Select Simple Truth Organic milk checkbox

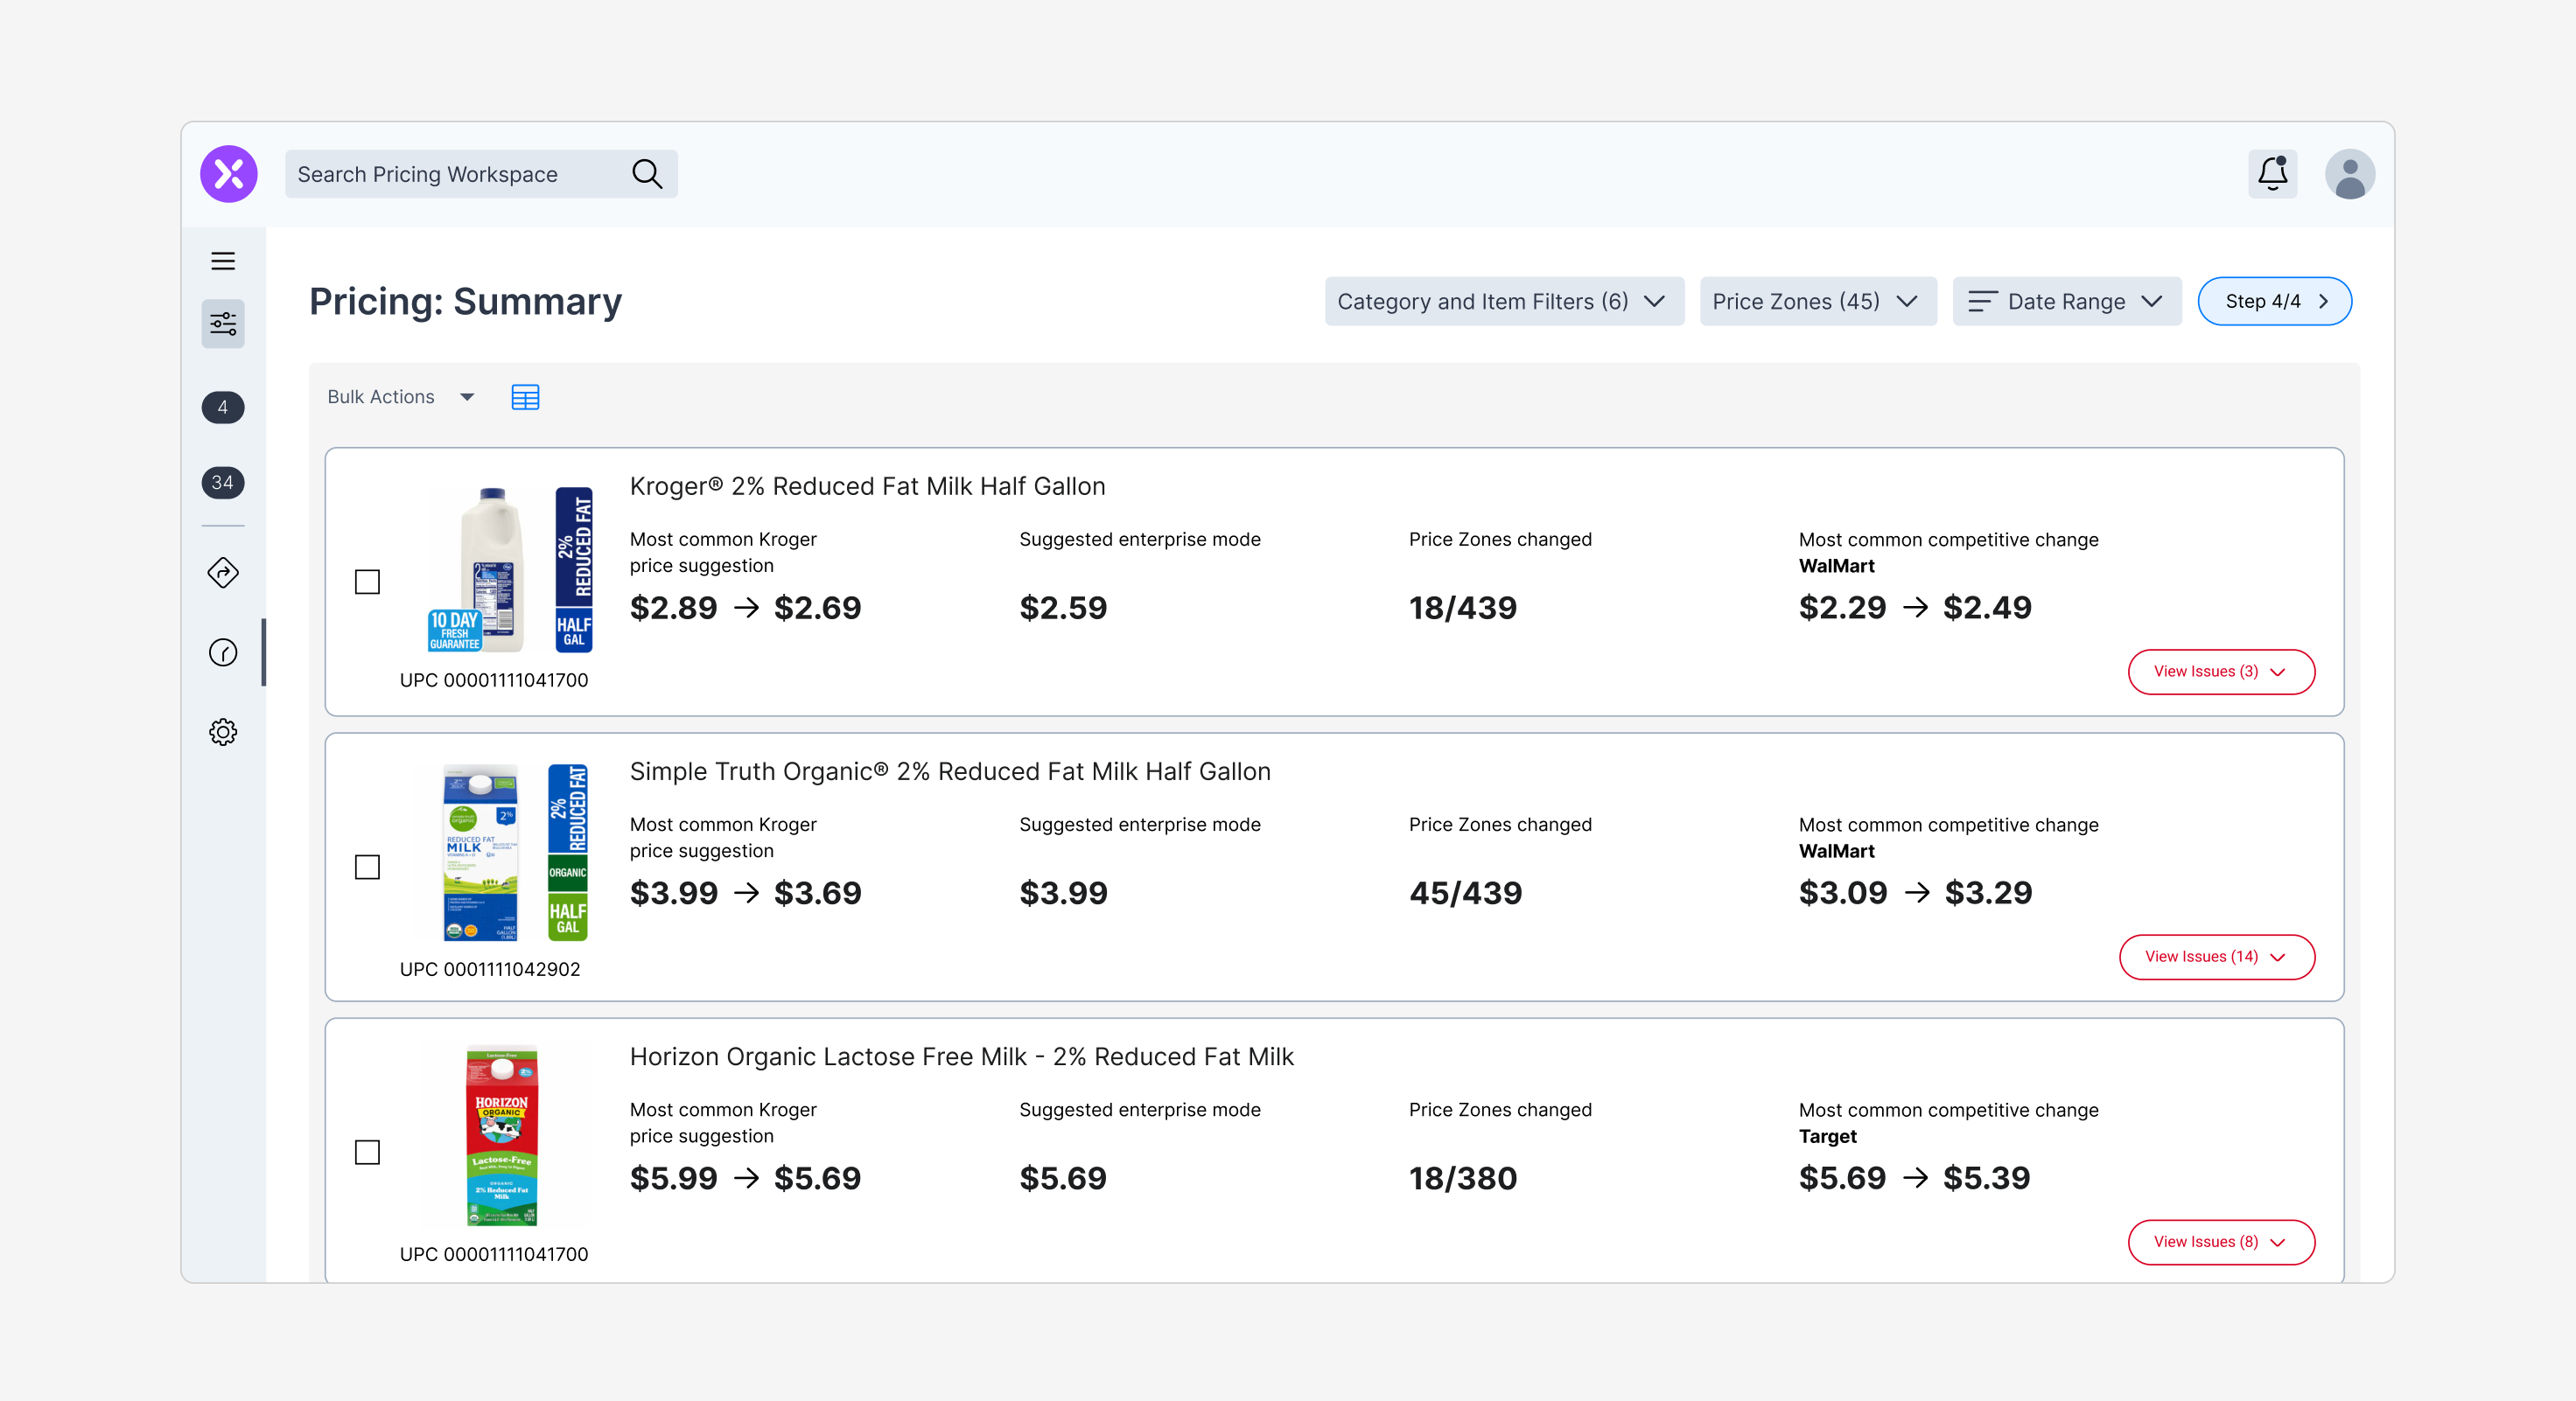click(x=367, y=867)
